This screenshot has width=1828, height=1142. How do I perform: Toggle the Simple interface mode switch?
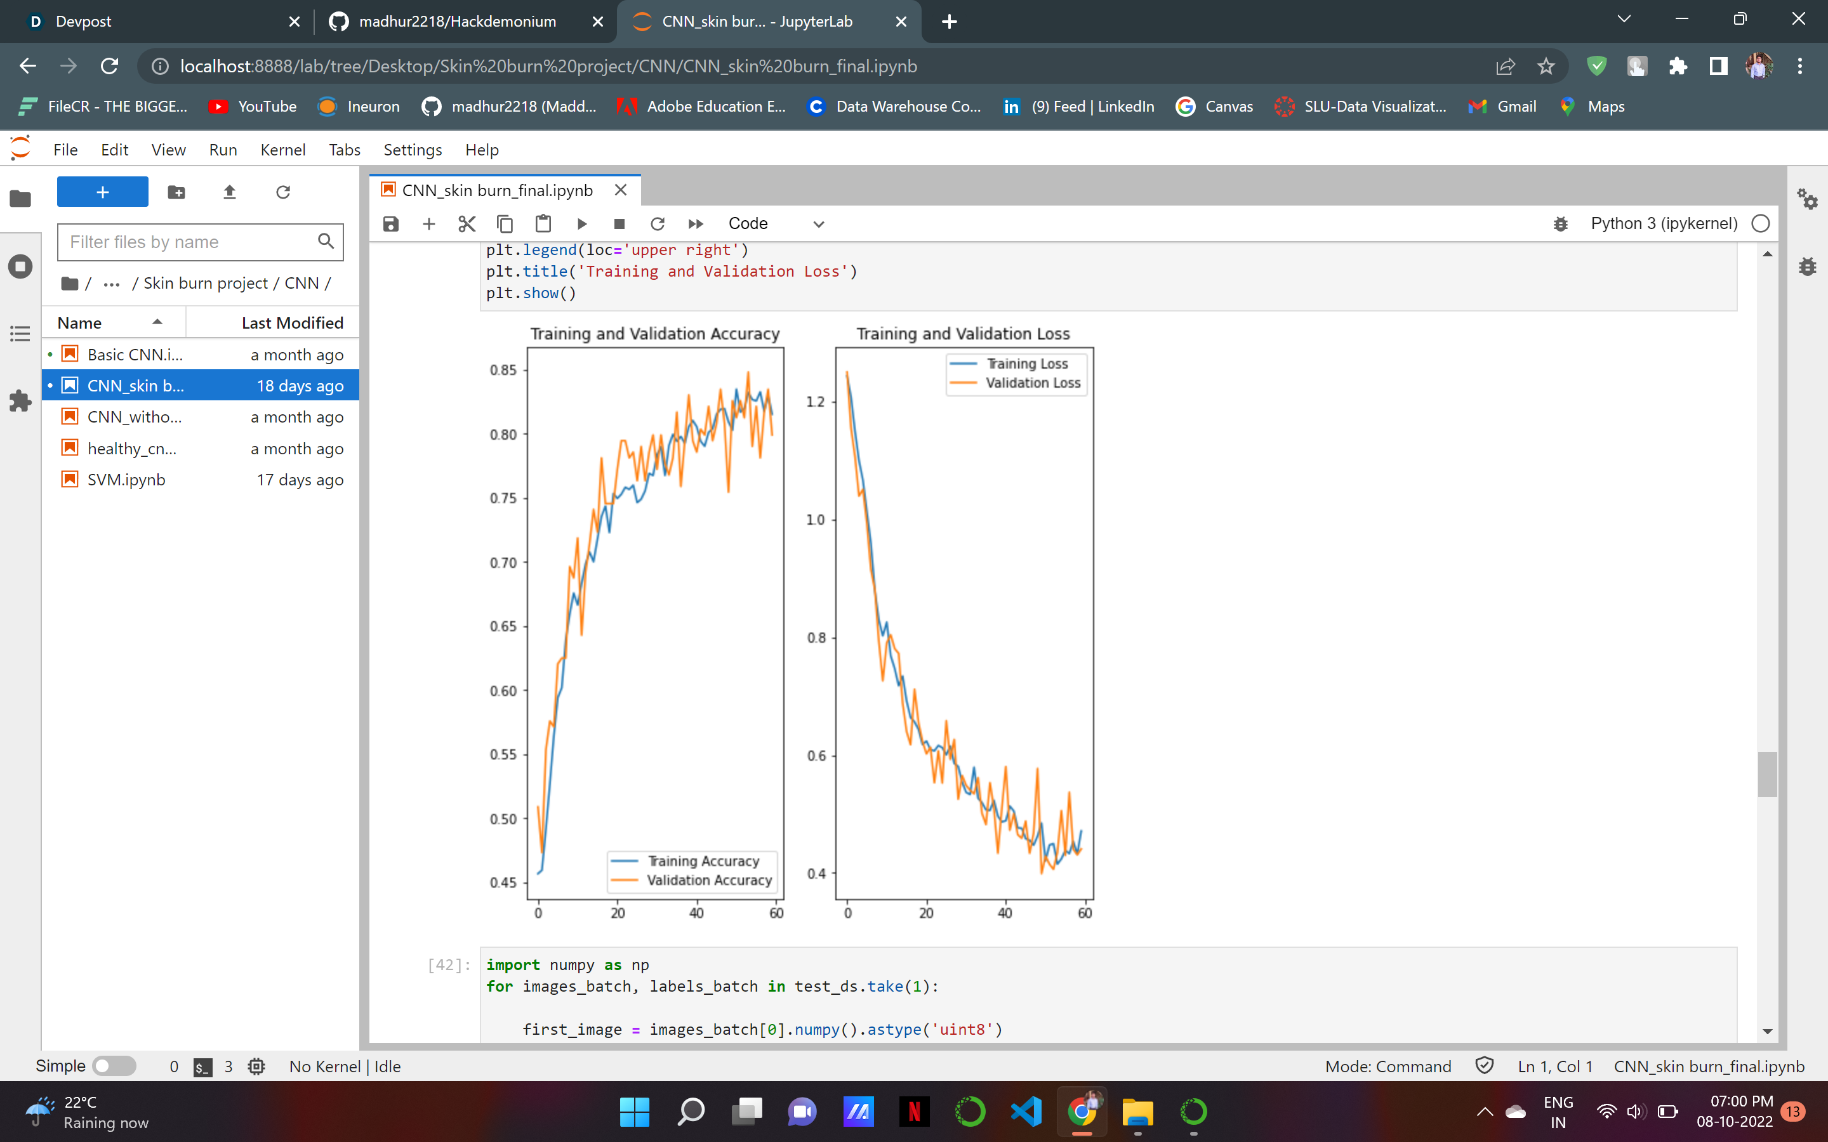(114, 1066)
